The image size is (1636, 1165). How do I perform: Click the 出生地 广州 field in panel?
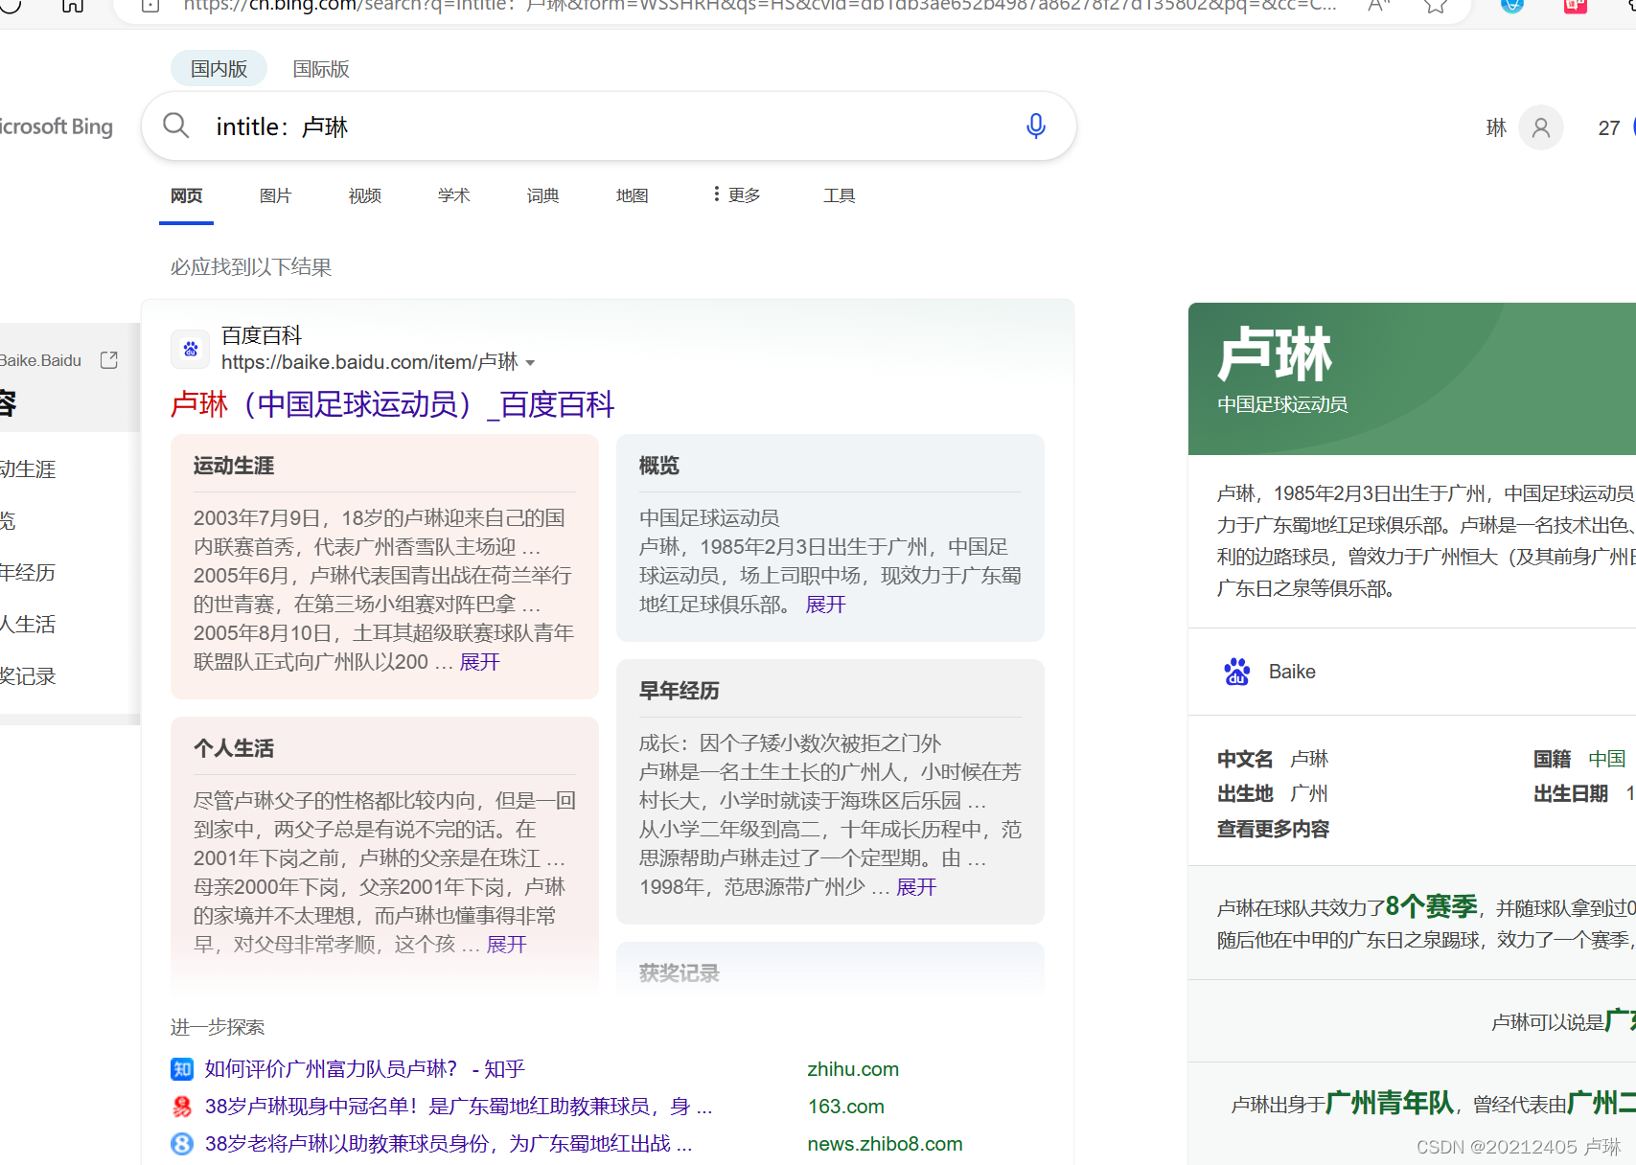click(1273, 793)
